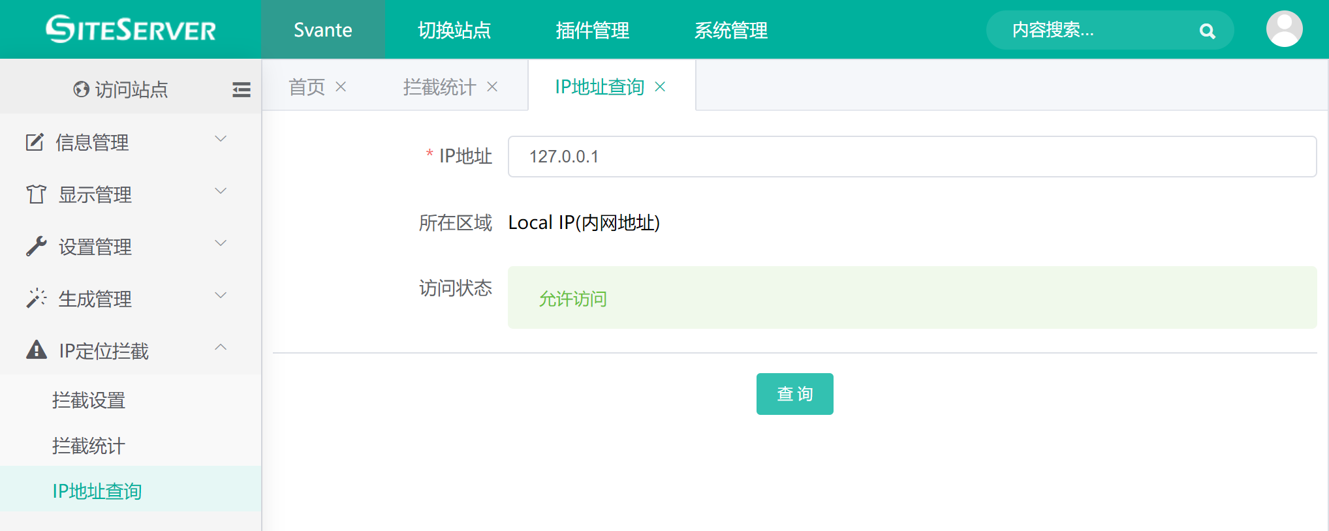Open 访问站点 link in sidebar
The height and width of the screenshot is (531, 1329).
point(121,89)
